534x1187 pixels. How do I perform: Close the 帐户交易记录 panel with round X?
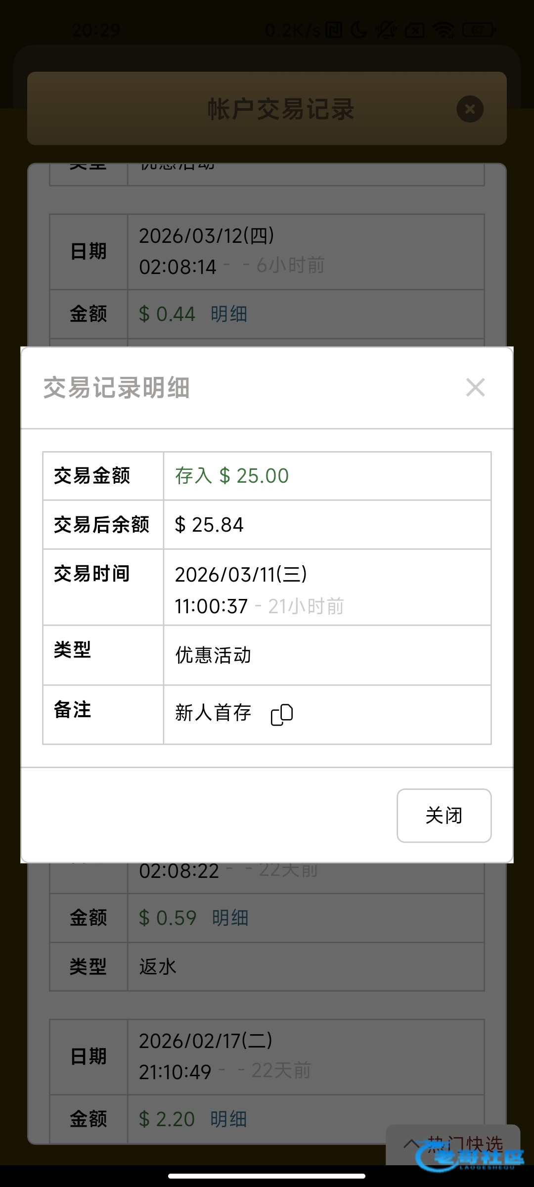(x=470, y=109)
